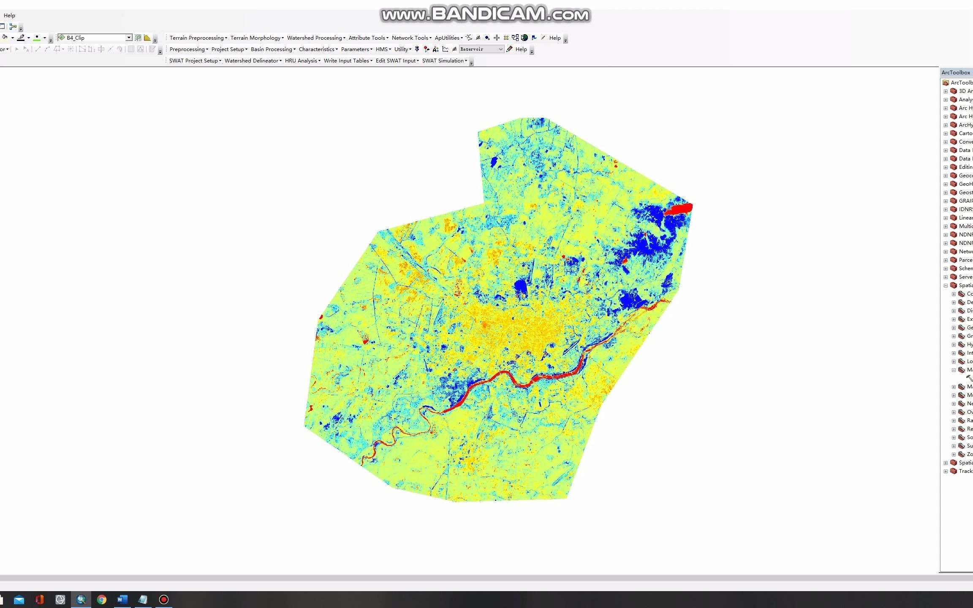Open the HRU Analysis menu
The image size is (973, 608).
[x=302, y=60]
